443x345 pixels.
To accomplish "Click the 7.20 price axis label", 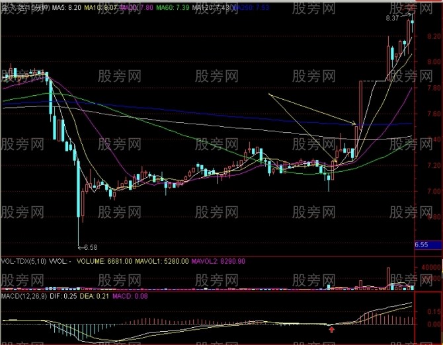I will (x=434, y=165).
